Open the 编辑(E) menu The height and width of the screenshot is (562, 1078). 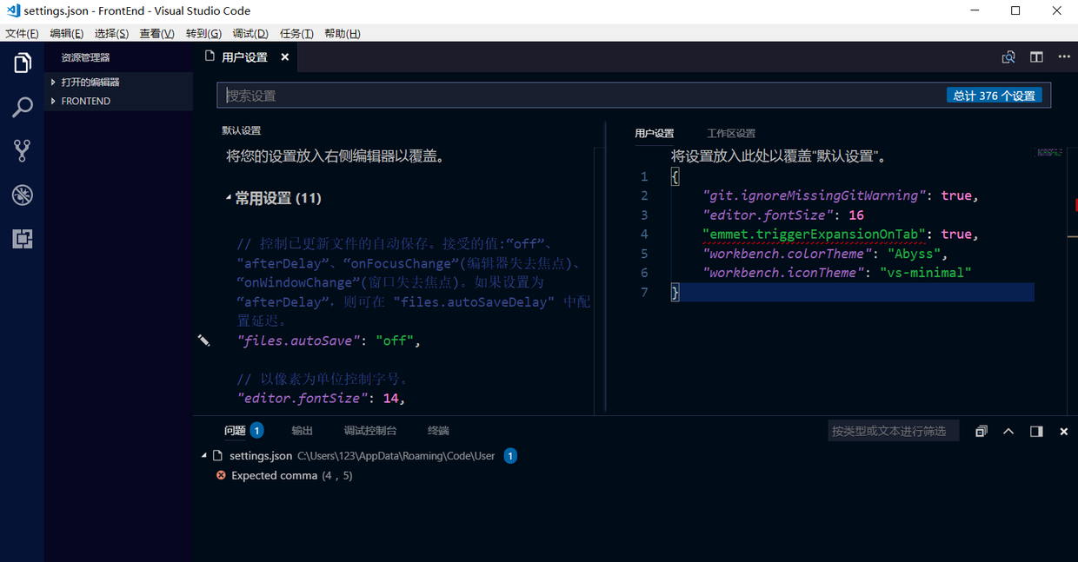[x=67, y=34]
